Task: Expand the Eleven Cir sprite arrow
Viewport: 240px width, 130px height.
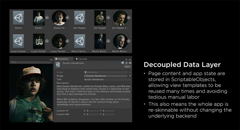Action: pyautogui.click(x=67, y=18)
